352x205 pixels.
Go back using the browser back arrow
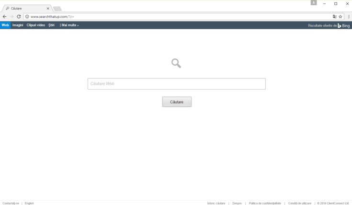pyautogui.click(x=4, y=17)
